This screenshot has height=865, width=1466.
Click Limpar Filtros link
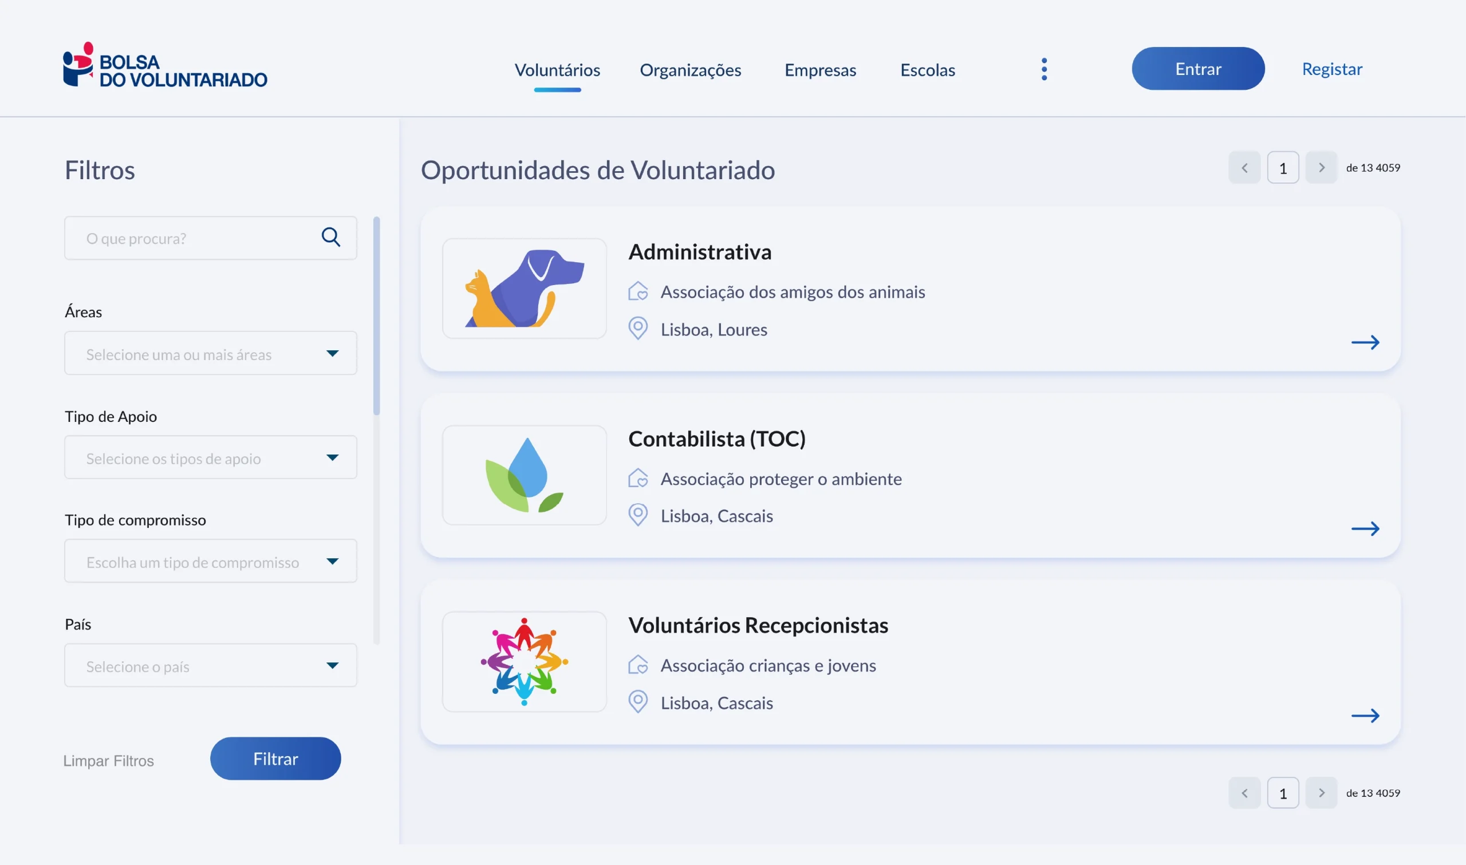(x=108, y=761)
